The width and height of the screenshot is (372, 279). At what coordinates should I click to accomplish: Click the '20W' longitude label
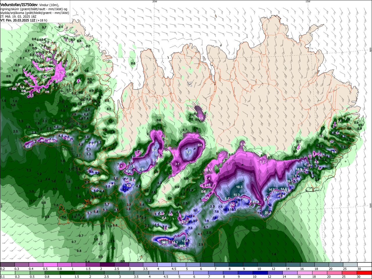click(x=155, y=1)
